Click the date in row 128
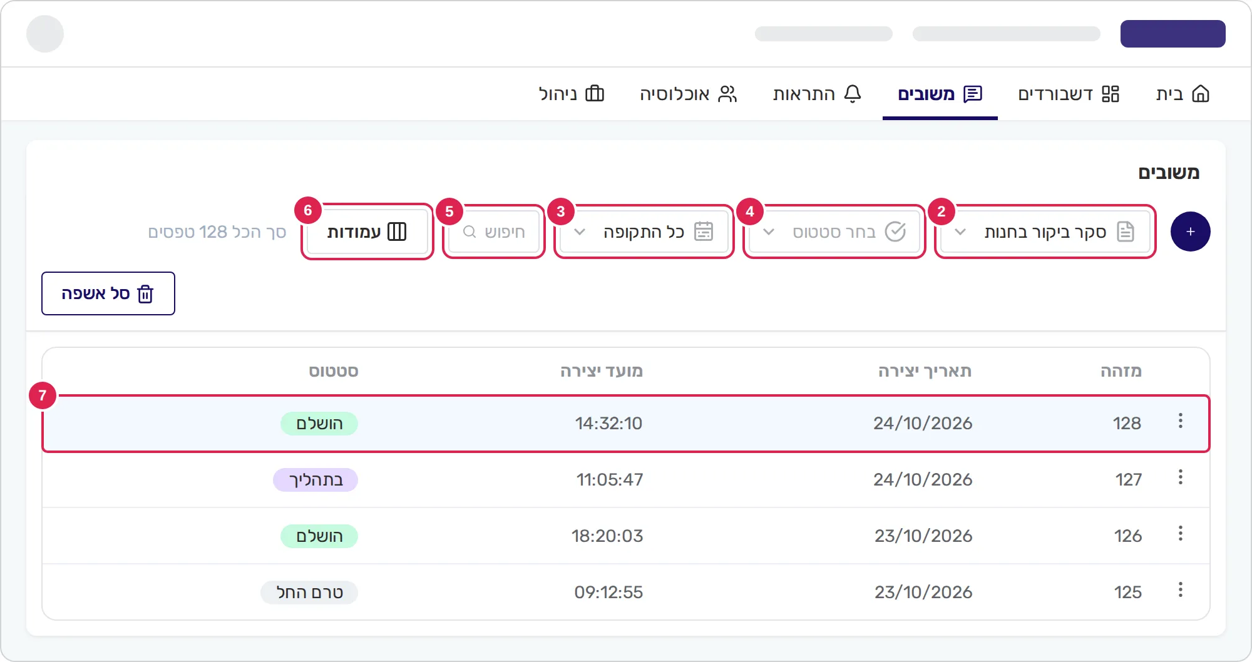The width and height of the screenshot is (1252, 662). coord(923,424)
